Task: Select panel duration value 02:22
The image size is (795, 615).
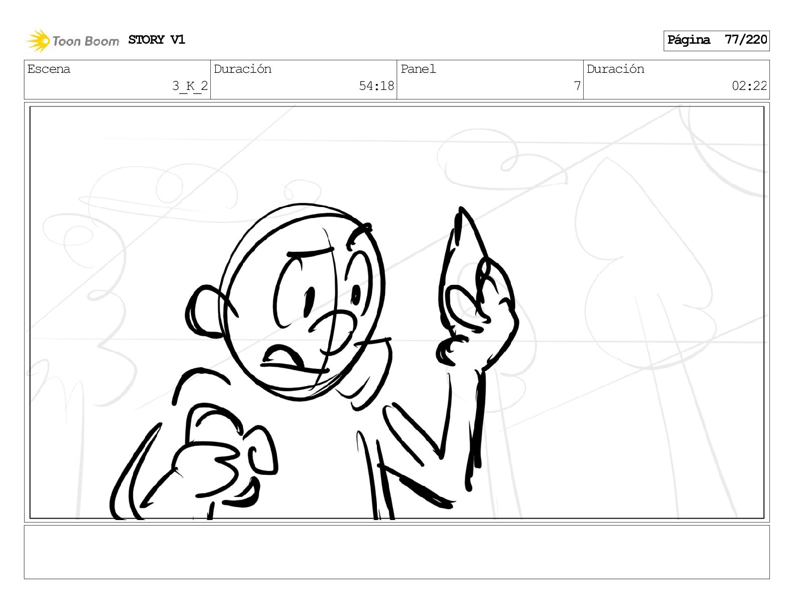Action: [749, 86]
